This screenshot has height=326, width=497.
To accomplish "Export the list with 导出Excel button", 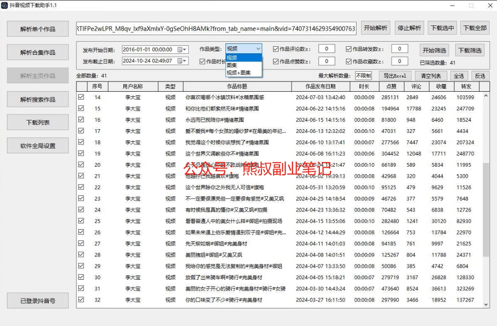I will (395, 76).
